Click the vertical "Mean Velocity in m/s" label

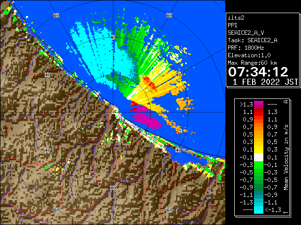[286, 157]
